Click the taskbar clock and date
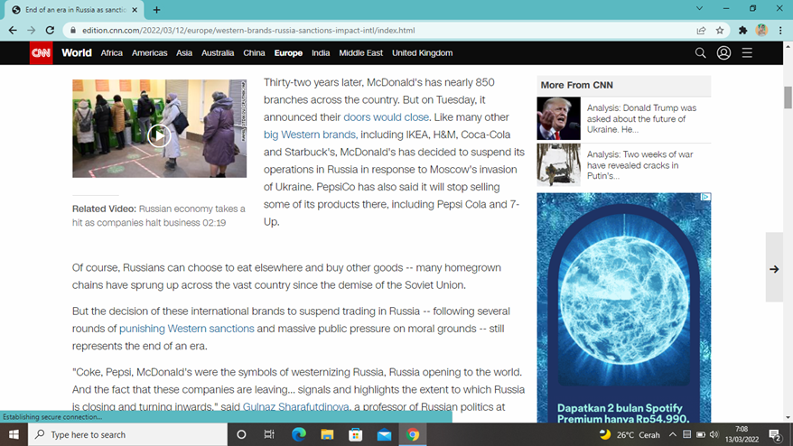793x446 pixels. 742,434
